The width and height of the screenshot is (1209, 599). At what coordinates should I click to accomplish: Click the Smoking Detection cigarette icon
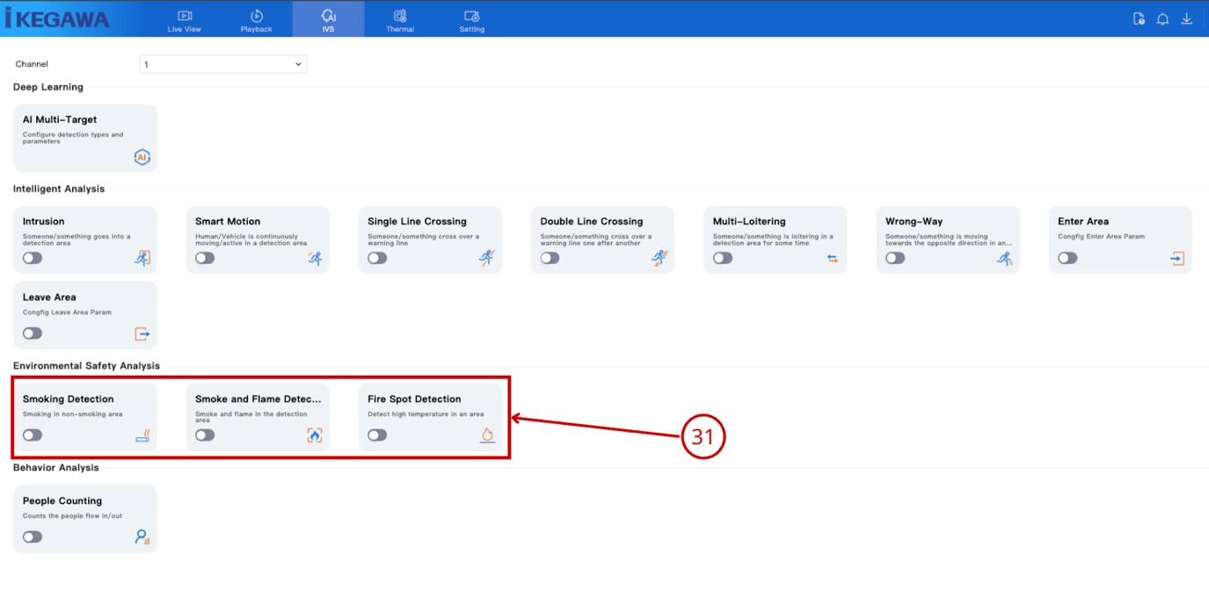tap(142, 435)
